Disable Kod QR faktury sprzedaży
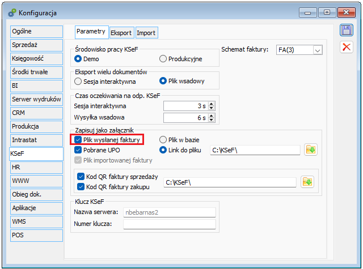 point(81,177)
